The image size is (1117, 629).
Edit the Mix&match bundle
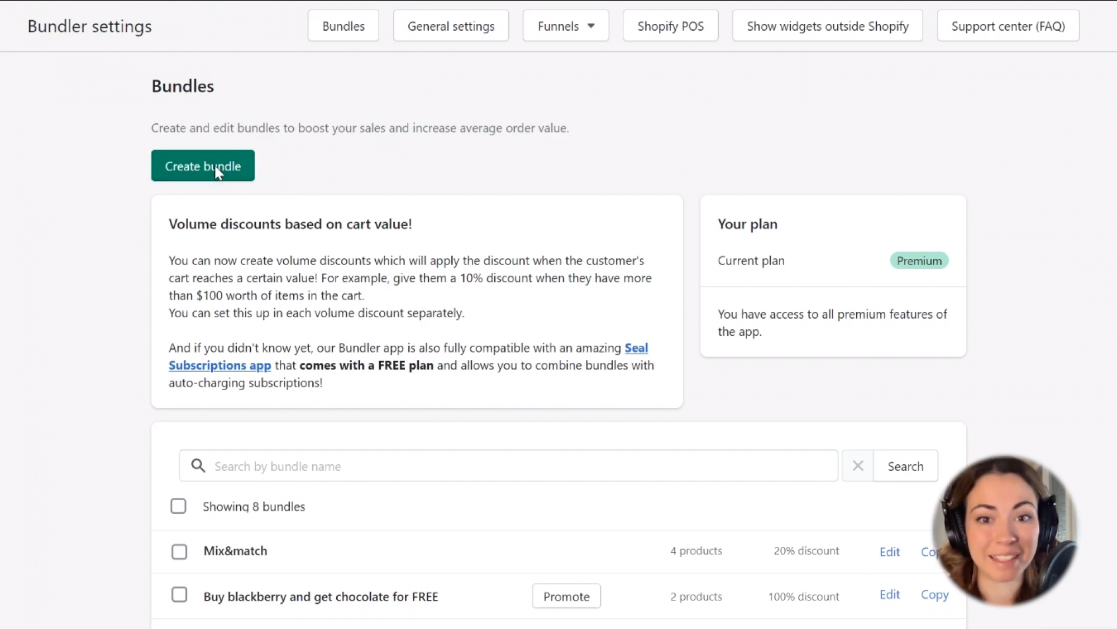pos(889,552)
